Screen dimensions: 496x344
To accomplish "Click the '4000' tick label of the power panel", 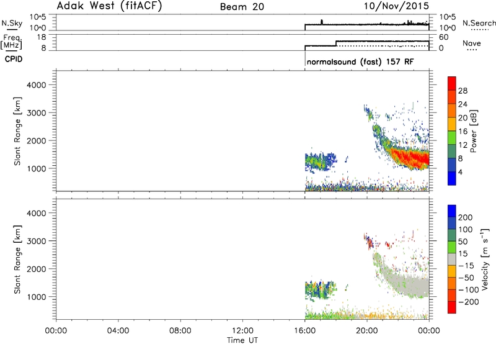I will click(x=36, y=85).
